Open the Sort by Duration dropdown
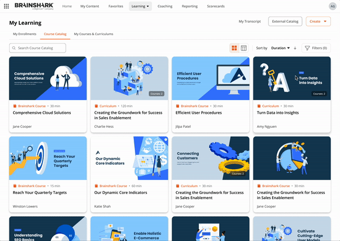This screenshot has height=241, width=340. [x=280, y=48]
